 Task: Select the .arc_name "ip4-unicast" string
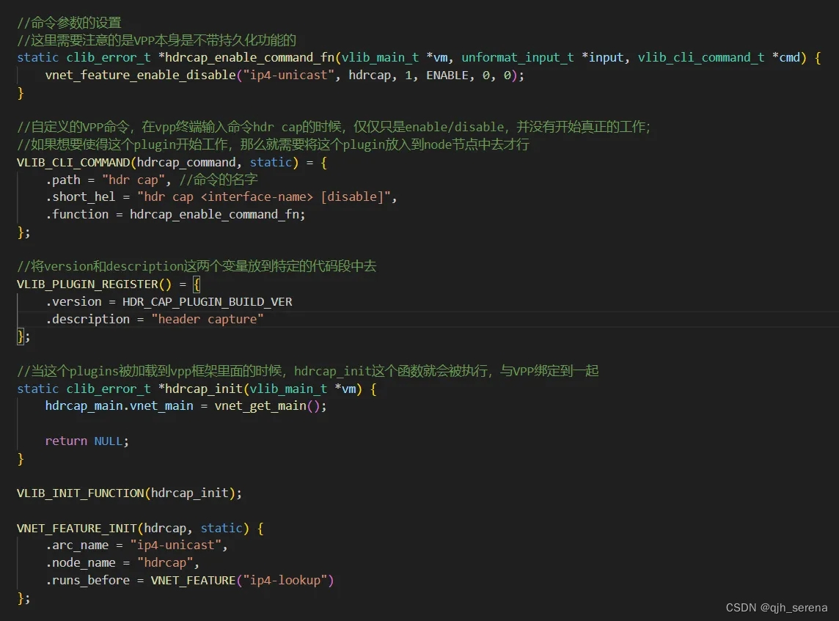tap(175, 545)
